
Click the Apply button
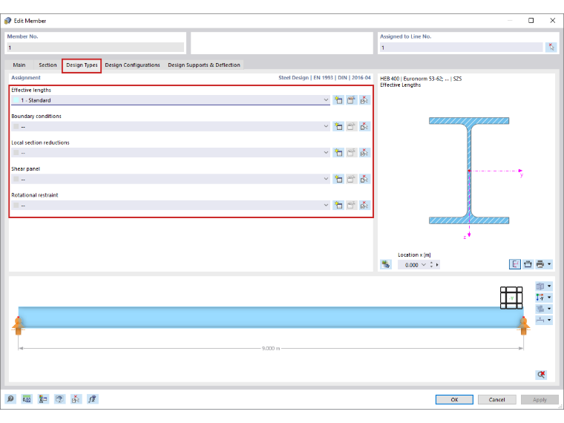[540, 399]
